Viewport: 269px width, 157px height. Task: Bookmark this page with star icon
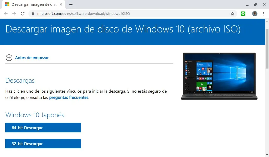pos(232,14)
